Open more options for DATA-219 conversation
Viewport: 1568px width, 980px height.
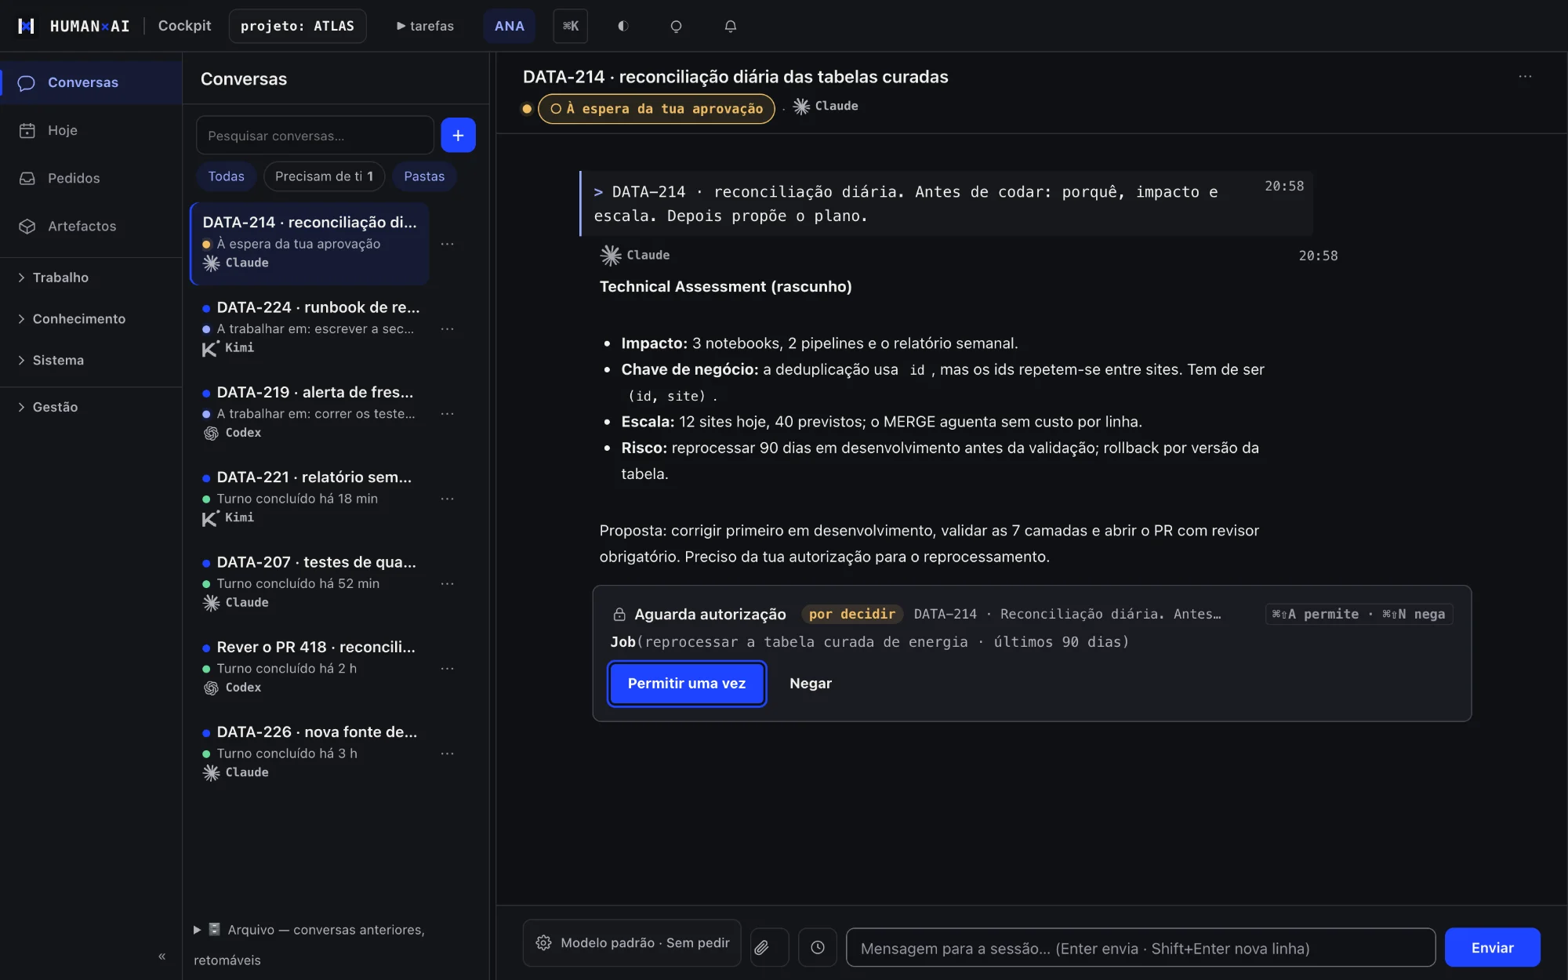point(448,414)
